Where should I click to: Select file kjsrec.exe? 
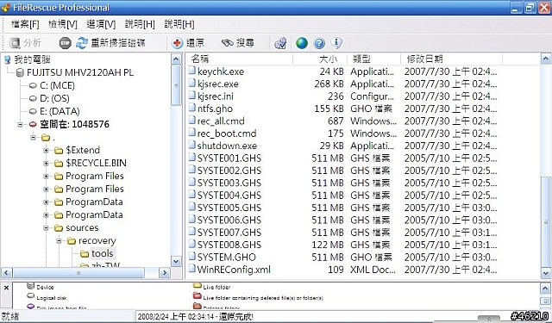pyautogui.click(x=218, y=84)
